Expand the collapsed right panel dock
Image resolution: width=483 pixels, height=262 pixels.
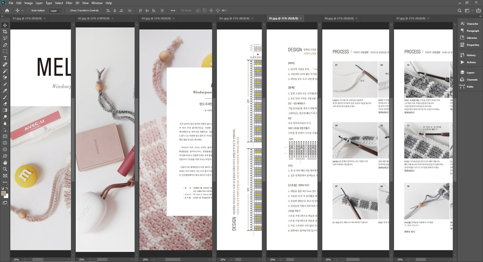[x=480, y=16]
